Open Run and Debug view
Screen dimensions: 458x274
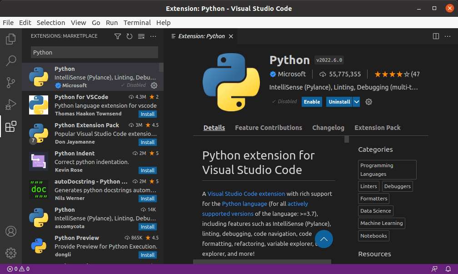coord(11,105)
